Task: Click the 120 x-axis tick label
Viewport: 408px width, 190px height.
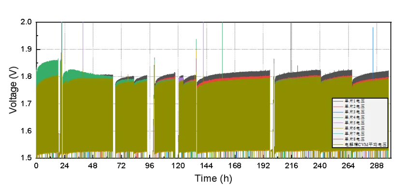Action: (178, 166)
